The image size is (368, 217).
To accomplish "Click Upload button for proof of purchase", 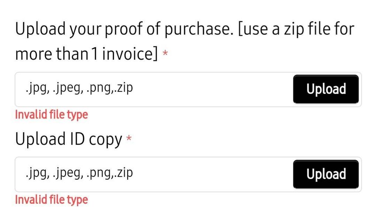I will (326, 89).
